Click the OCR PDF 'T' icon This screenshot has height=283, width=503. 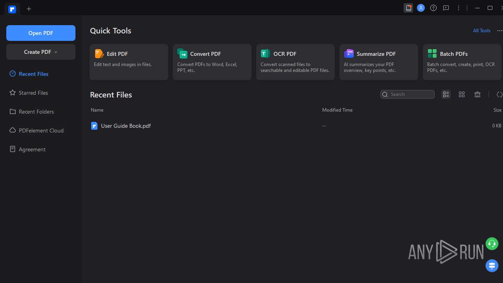[x=265, y=53]
